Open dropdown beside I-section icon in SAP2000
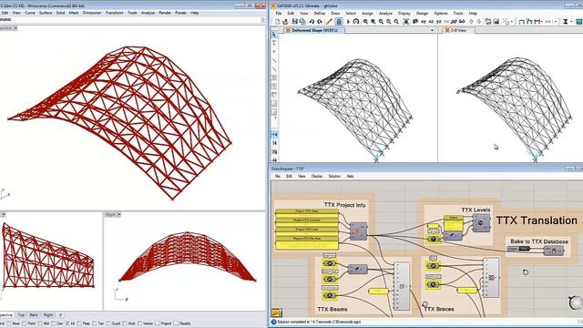This screenshot has height=328, width=583. click(x=571, y=22)
